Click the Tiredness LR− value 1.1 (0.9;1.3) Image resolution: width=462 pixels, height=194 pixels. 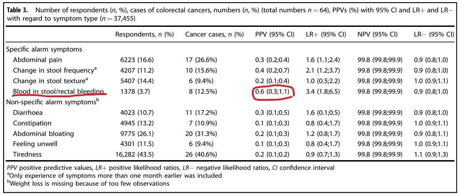pos(434,154)
